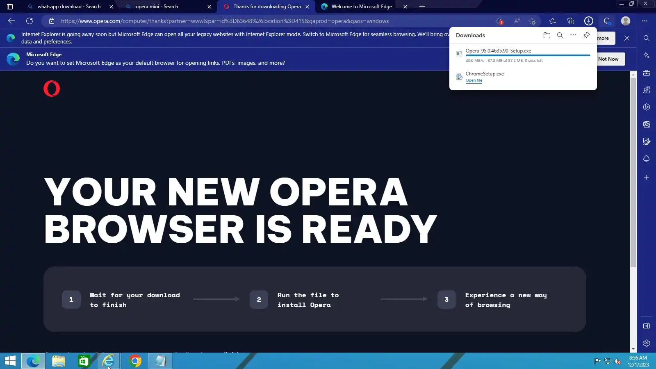Open File Explorer from the taskbar
This screenshot has height=369, width=656.
tap(59, 361)
